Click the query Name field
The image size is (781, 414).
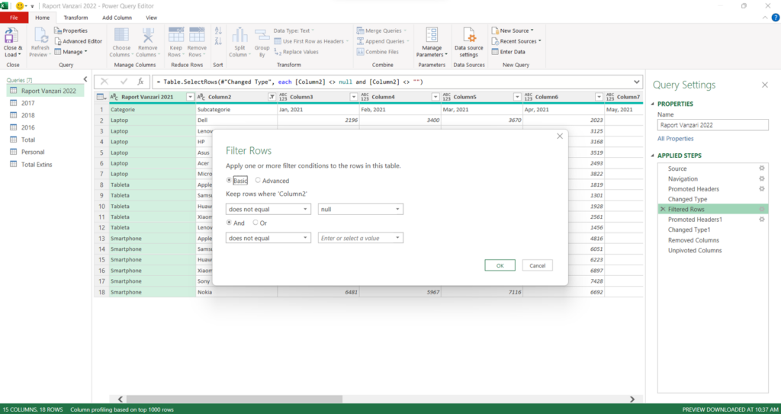(x=712, y=125)
